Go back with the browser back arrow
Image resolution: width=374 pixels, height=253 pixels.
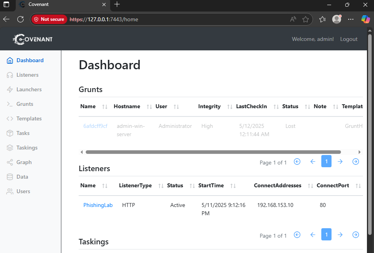[x=6, y=19]
